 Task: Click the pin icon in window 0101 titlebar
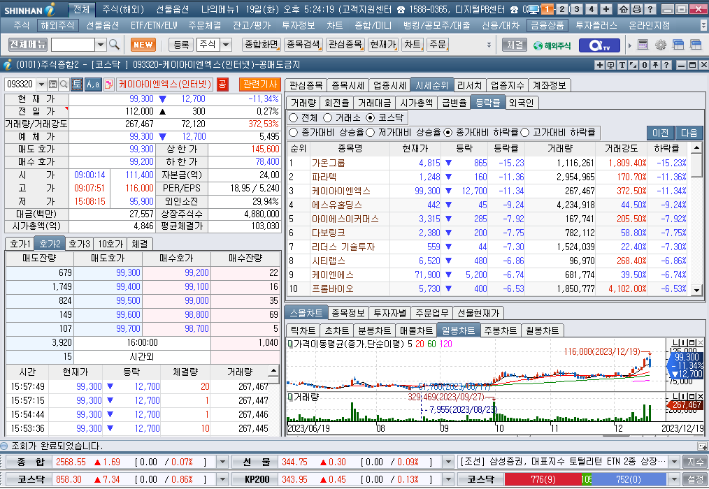(654, 65)
